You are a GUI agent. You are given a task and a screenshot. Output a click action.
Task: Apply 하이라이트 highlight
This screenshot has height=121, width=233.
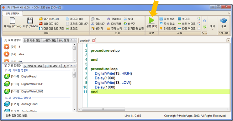click(168, 28)
